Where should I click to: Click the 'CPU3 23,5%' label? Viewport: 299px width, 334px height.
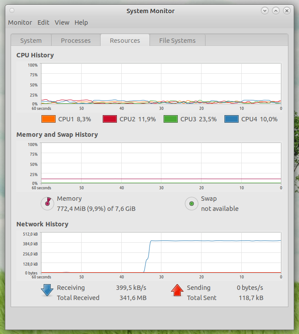click(x=198, y=119)
